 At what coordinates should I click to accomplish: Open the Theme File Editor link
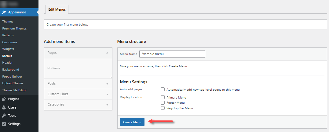click(x=14, y=90)
